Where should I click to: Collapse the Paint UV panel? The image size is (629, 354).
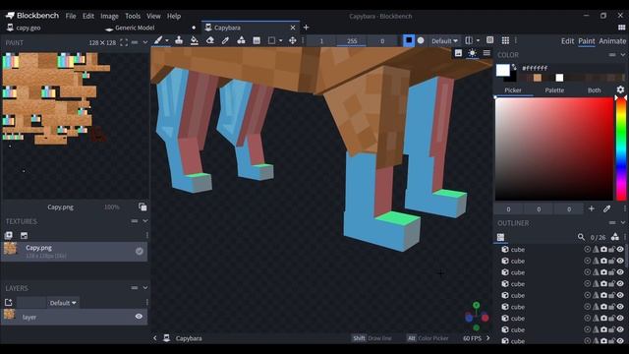(145, 42)
